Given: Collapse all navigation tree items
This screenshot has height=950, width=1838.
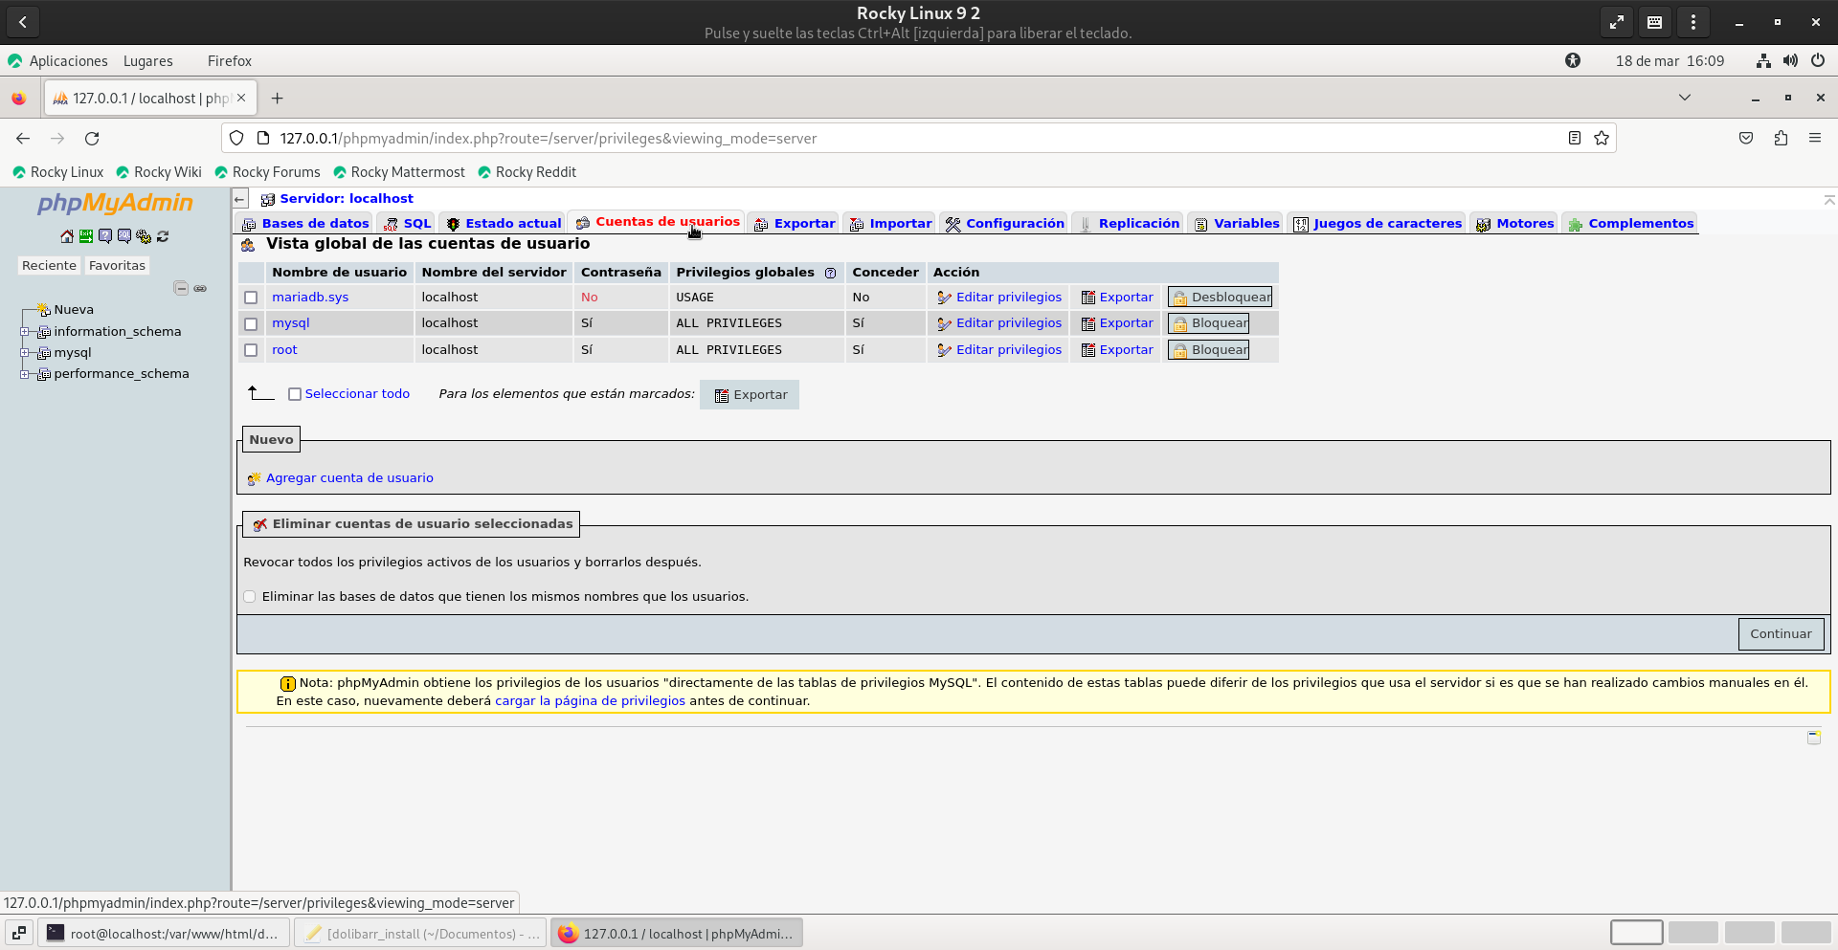Looking at the screenshot, I should (x=180, y=288).
